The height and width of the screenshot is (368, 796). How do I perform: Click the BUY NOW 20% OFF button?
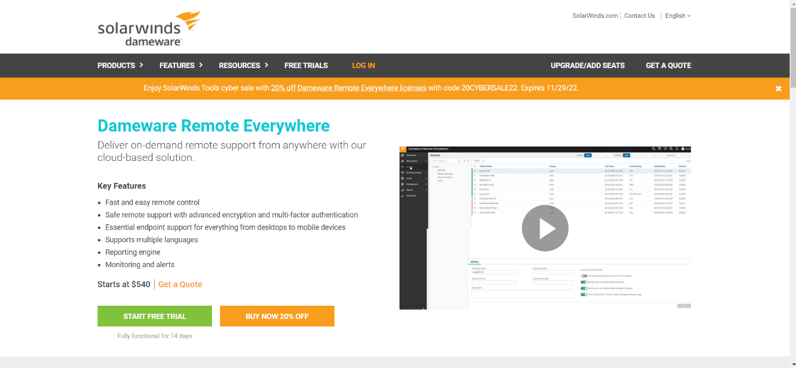coord(277,316)
